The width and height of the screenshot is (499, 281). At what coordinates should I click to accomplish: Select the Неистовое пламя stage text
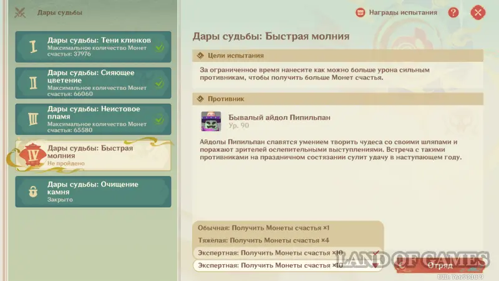94,113
